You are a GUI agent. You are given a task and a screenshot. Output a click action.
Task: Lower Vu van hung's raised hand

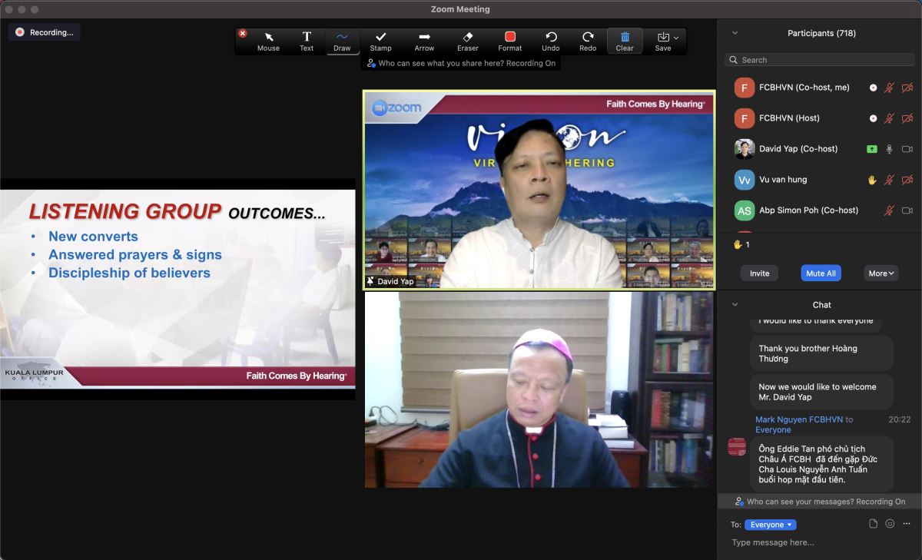tap(872, 180)
